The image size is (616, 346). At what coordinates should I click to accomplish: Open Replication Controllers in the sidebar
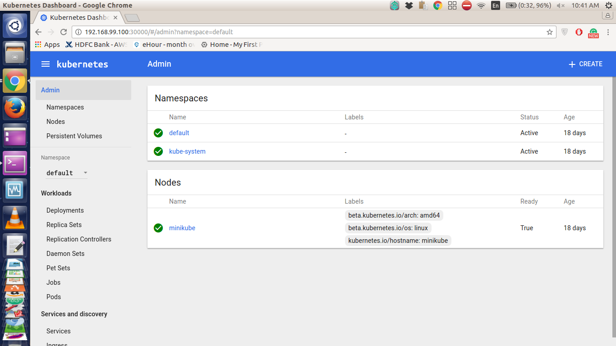pos(79,239)
